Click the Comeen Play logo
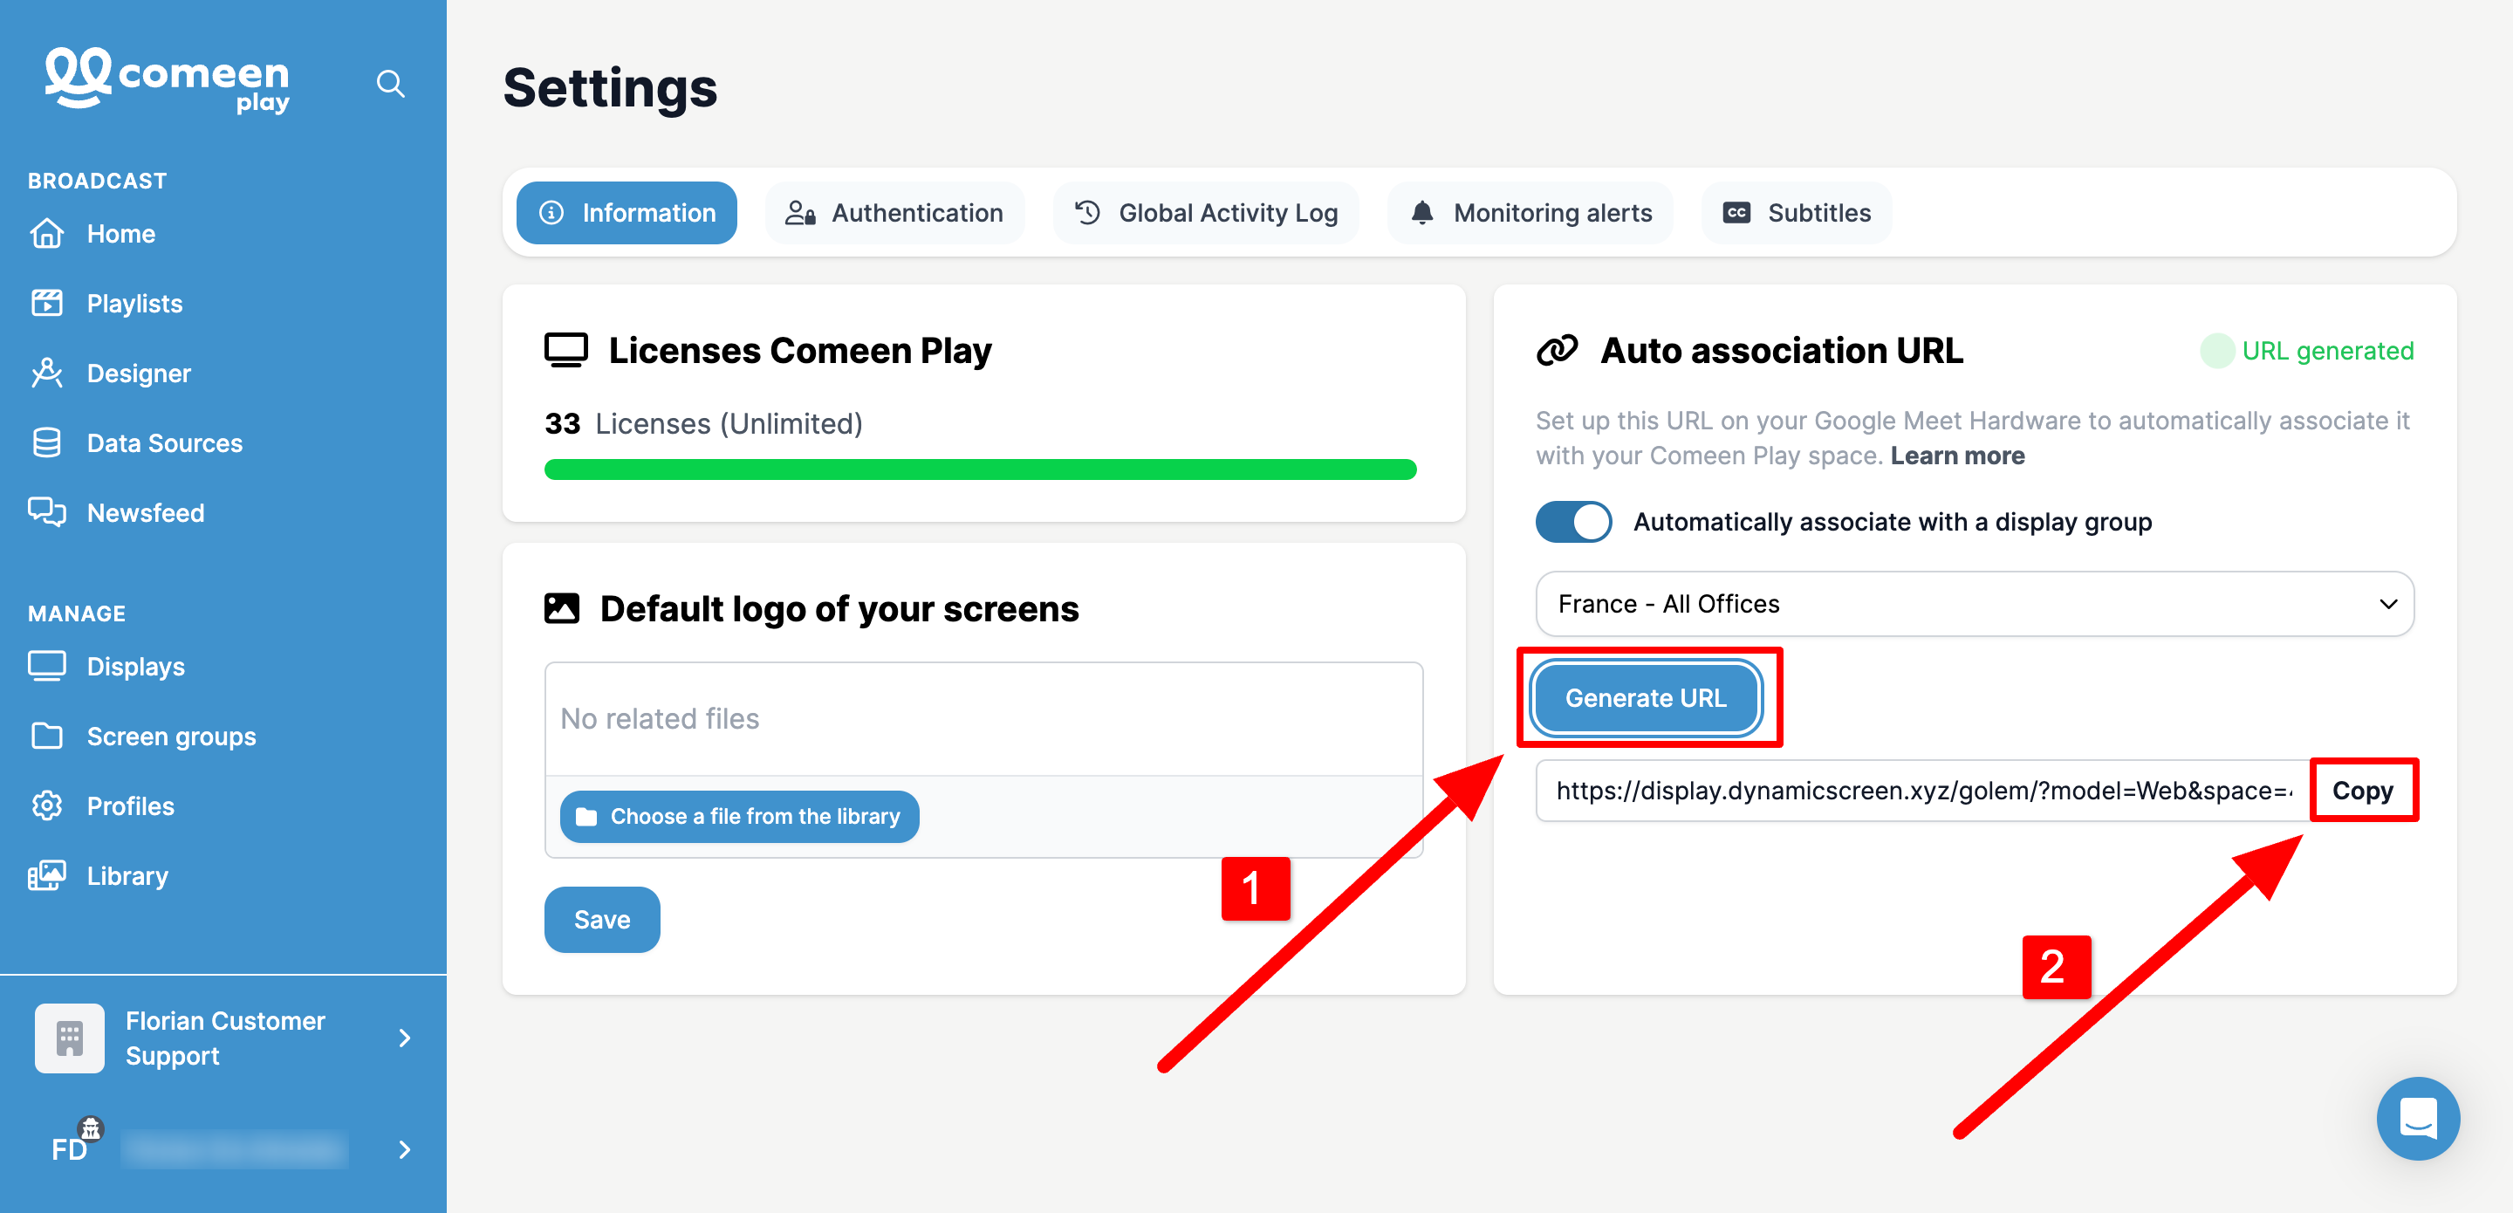2513x1213 pixels. pyautogui.click(x=167, y=80)
